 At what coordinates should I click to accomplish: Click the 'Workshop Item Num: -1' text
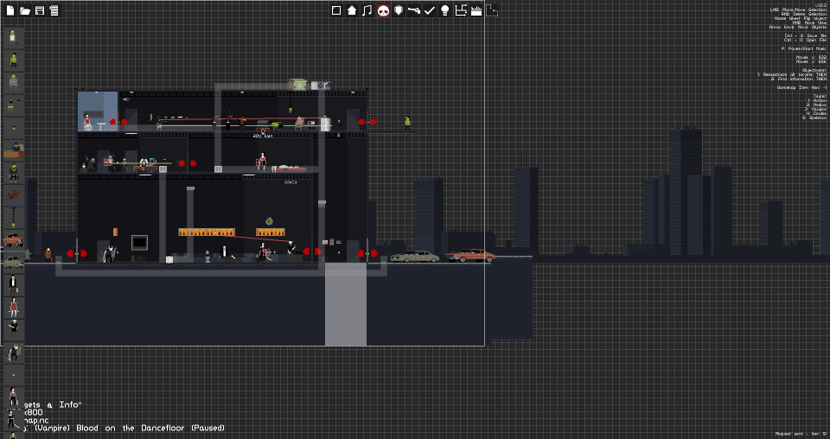point(802,88)
